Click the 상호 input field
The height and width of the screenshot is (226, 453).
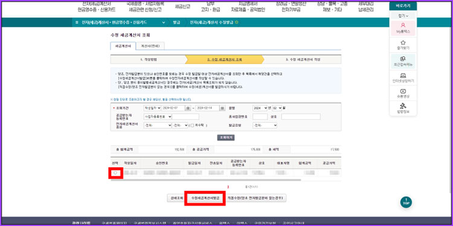tap(301, 117)
